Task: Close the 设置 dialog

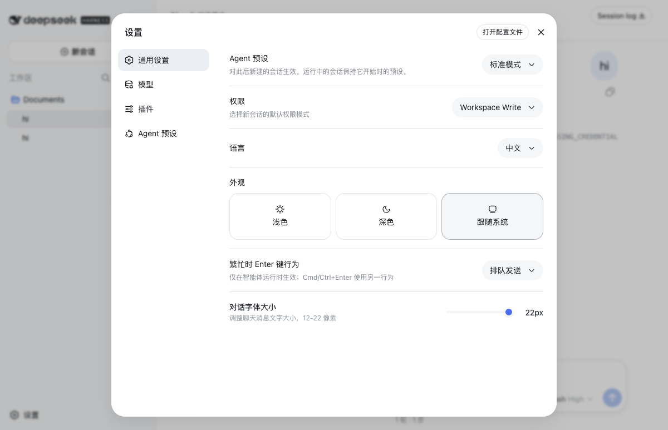Action: coord(541,32)
